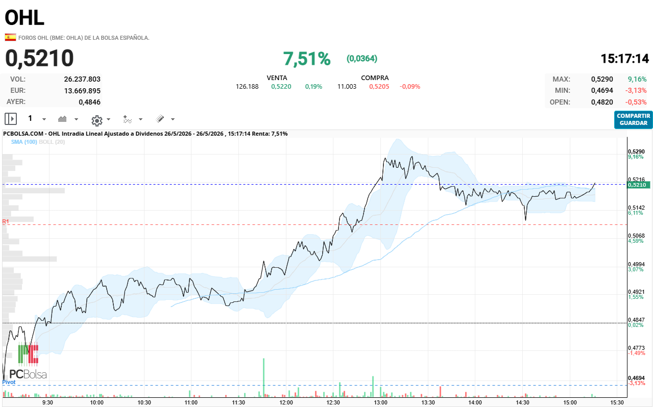
Task: Click the OPEN value 0,4820
Action: [x=602, y=102]
